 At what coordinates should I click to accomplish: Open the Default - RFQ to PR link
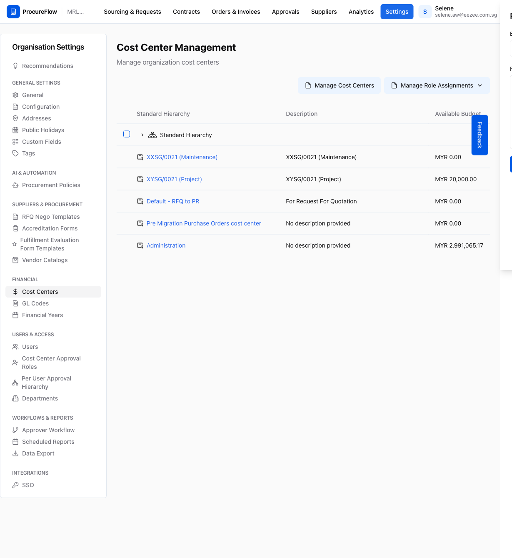[x=173, y=201]
